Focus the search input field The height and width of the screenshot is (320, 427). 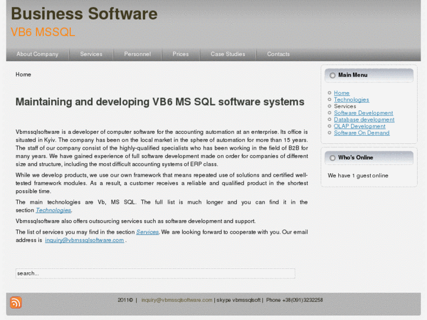[155, 274]
